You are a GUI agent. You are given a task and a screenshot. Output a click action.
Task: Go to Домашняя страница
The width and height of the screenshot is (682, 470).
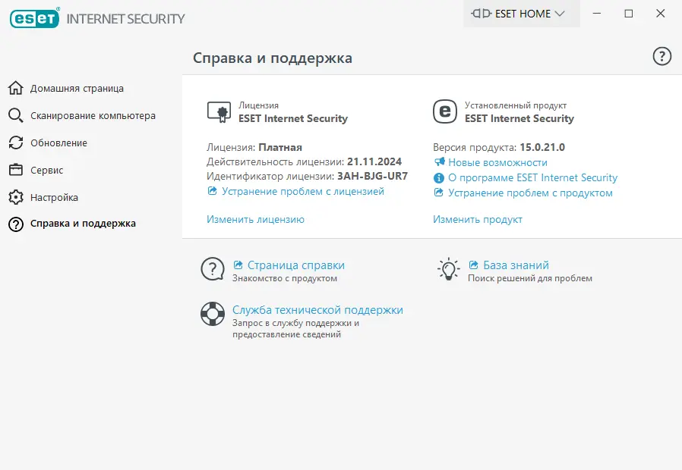[x=77, y=89]
